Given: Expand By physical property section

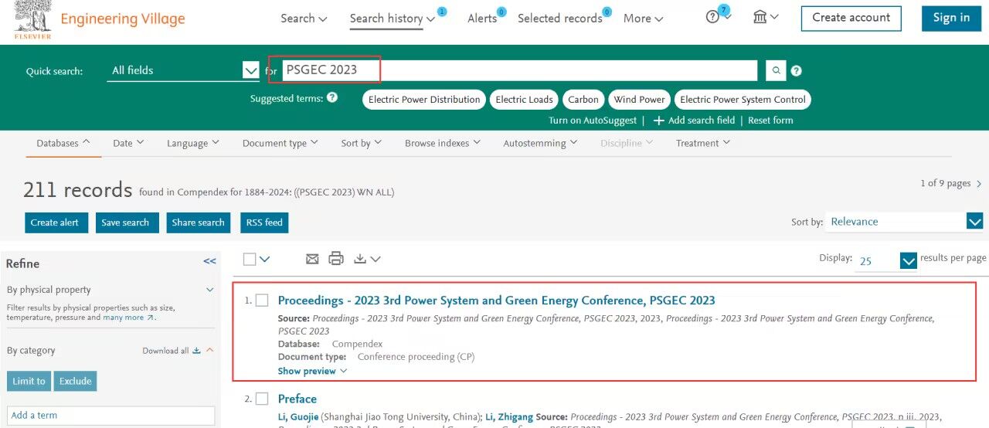Looking at the screenshot, I should pos(210,290).
